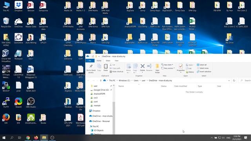Select the My Drive desktop shortcut
The height and width of the screenshot is (141, 251).
coord(229,38)
